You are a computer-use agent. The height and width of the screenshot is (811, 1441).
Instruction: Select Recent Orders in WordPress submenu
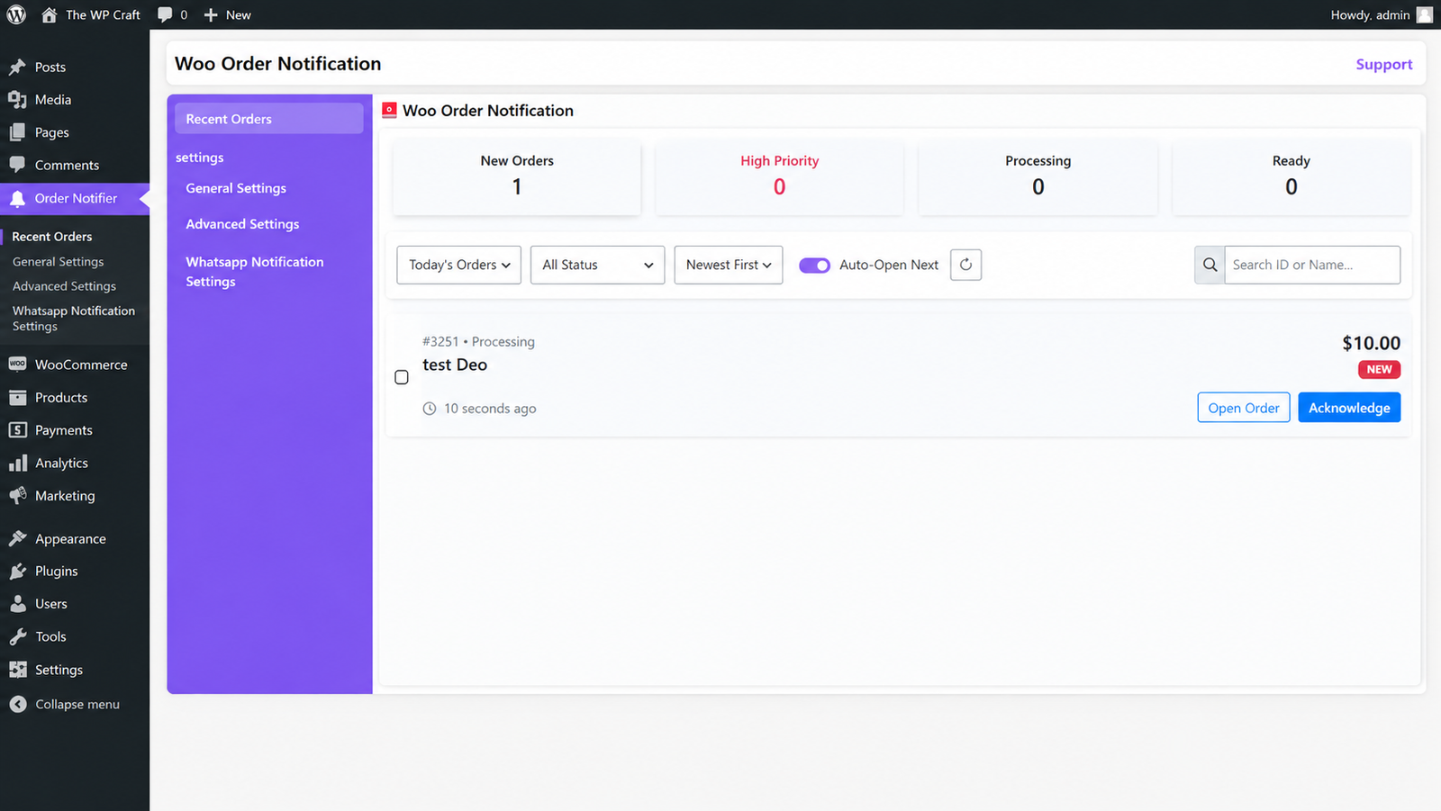pos(52,237)
